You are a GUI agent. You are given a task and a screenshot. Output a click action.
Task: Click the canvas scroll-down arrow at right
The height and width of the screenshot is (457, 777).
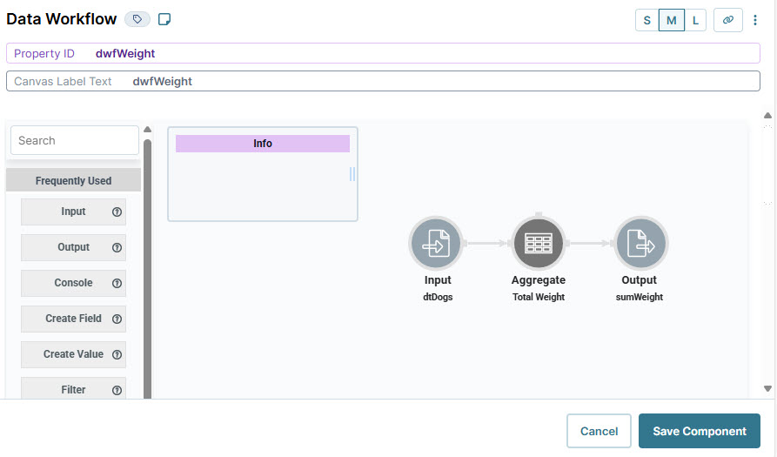pyautogui.click(x=767, y=388)
